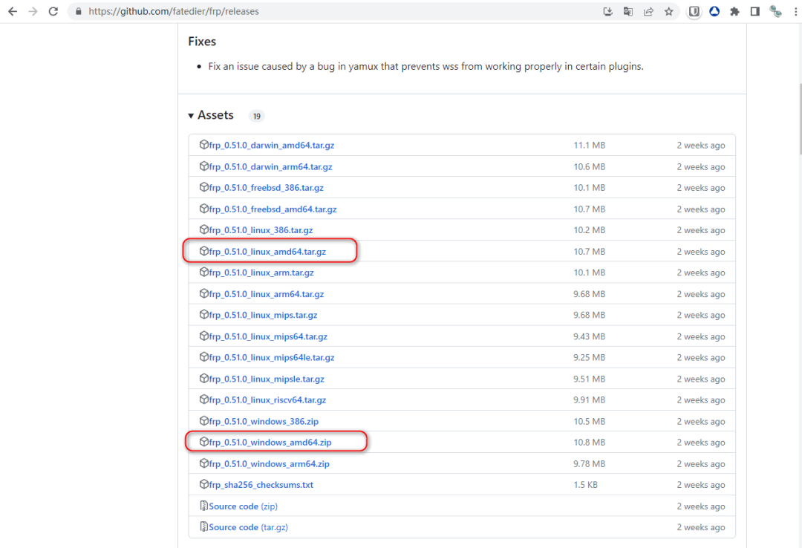Click the profile avatar in browser toolbar
The height and width of the screenshot is (548, 802).
click(775, 11)
